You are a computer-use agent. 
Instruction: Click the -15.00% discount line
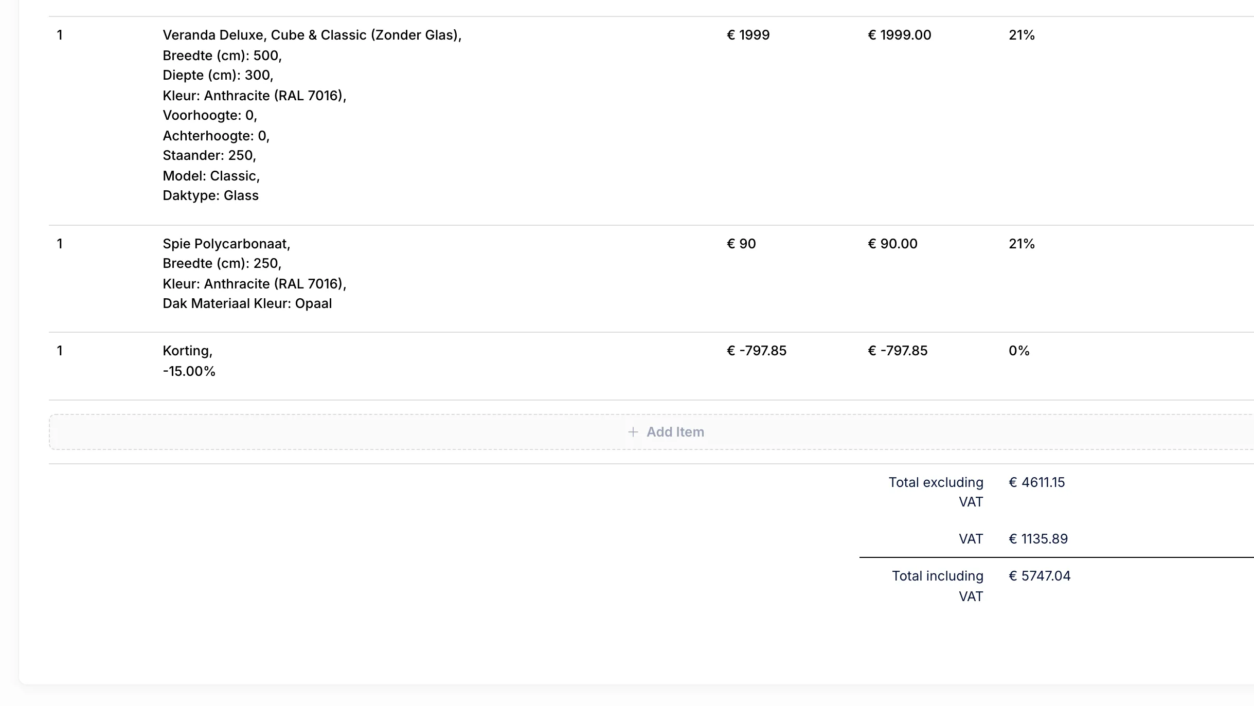pos(189,371)
